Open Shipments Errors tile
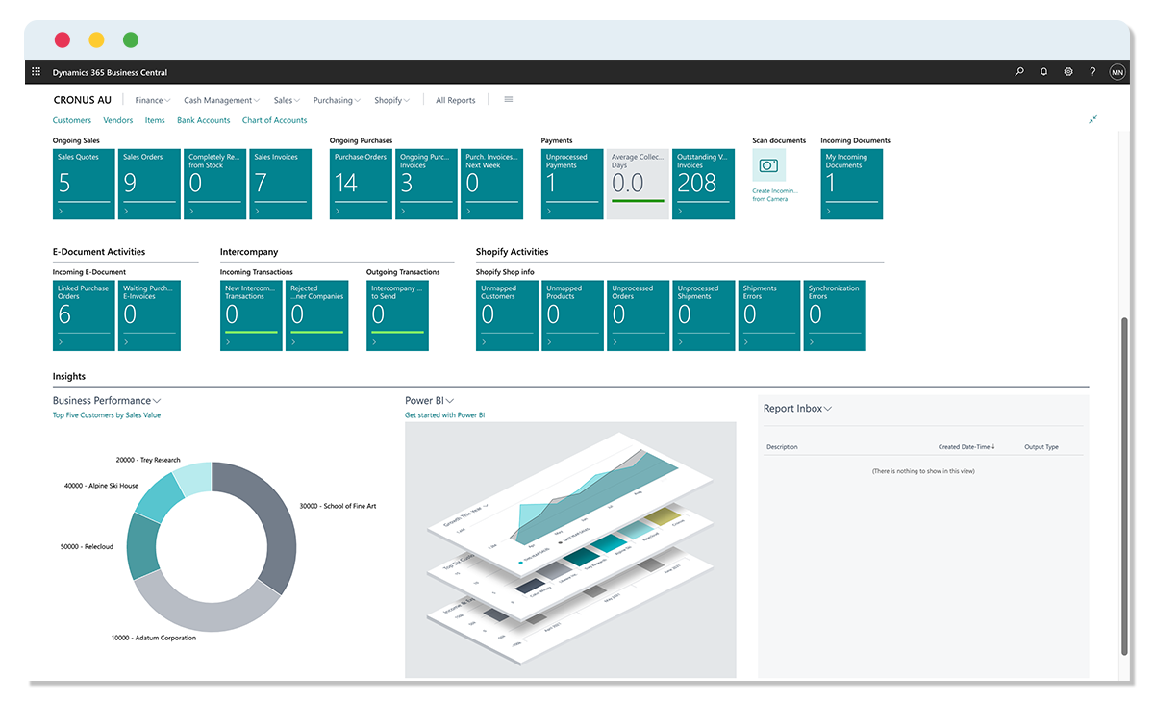This screenshot has width=1154, height=702. click(769, 315)
